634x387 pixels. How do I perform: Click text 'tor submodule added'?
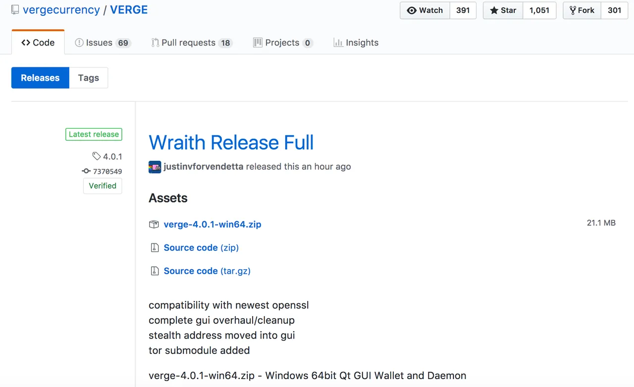coord(199,350)
